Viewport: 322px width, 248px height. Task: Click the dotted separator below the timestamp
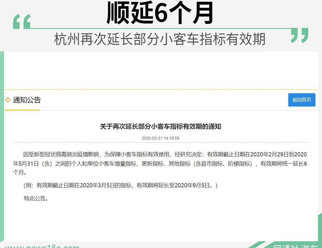point(160,143)
